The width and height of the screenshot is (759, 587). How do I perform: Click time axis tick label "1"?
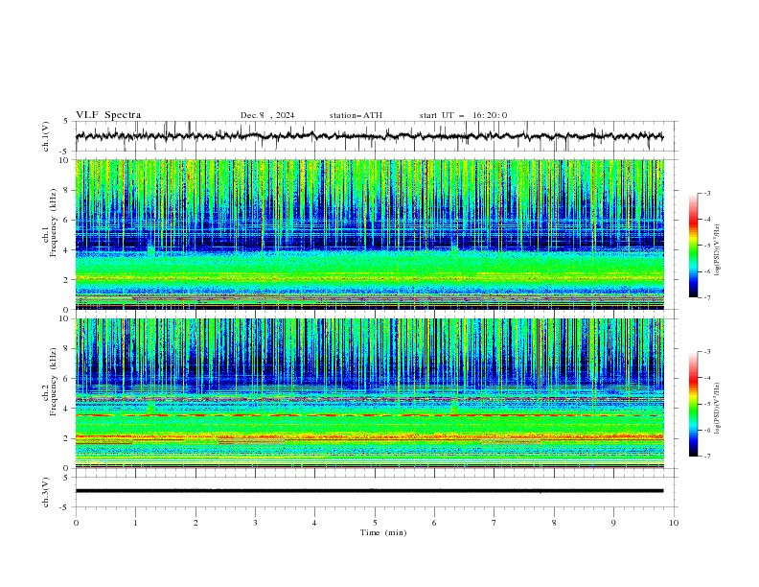135,523
